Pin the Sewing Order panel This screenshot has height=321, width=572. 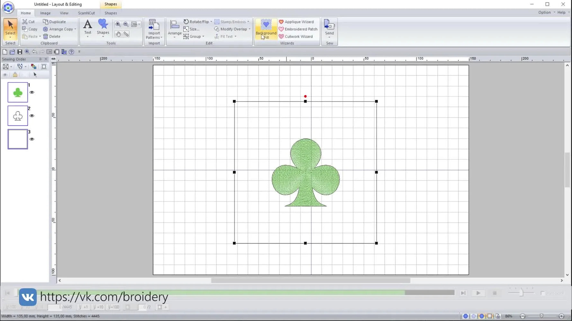(x=40, y=59)
